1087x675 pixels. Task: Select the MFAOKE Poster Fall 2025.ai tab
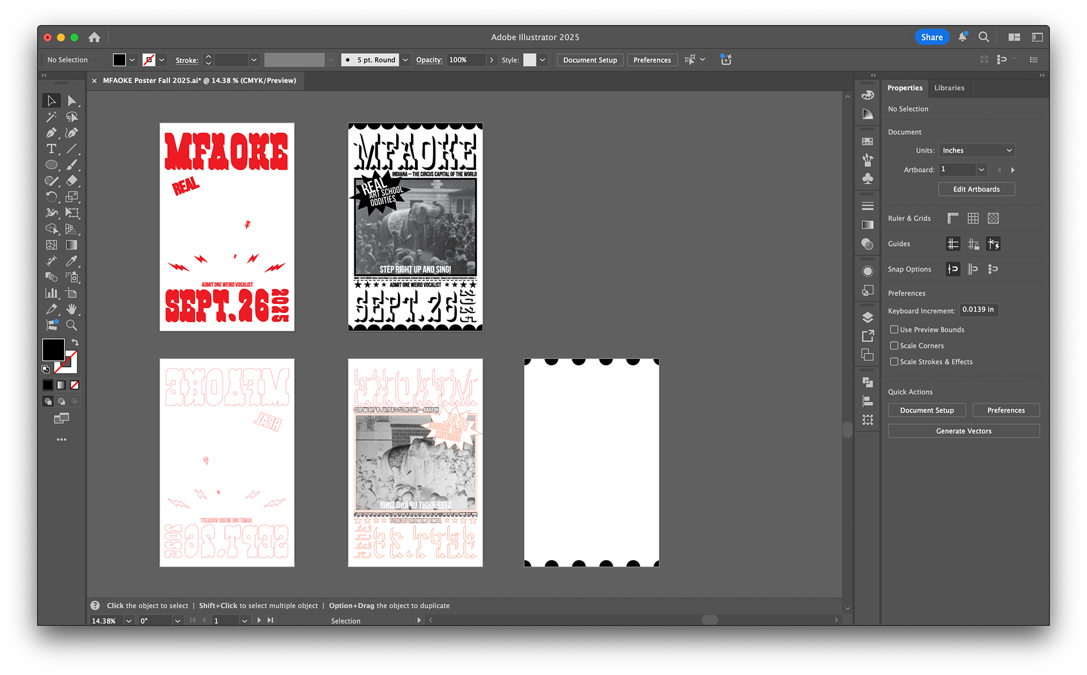point(199,80)
